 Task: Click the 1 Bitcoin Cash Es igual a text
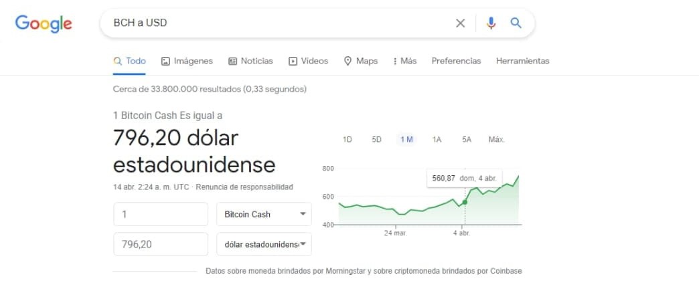(x=167, y=116)
